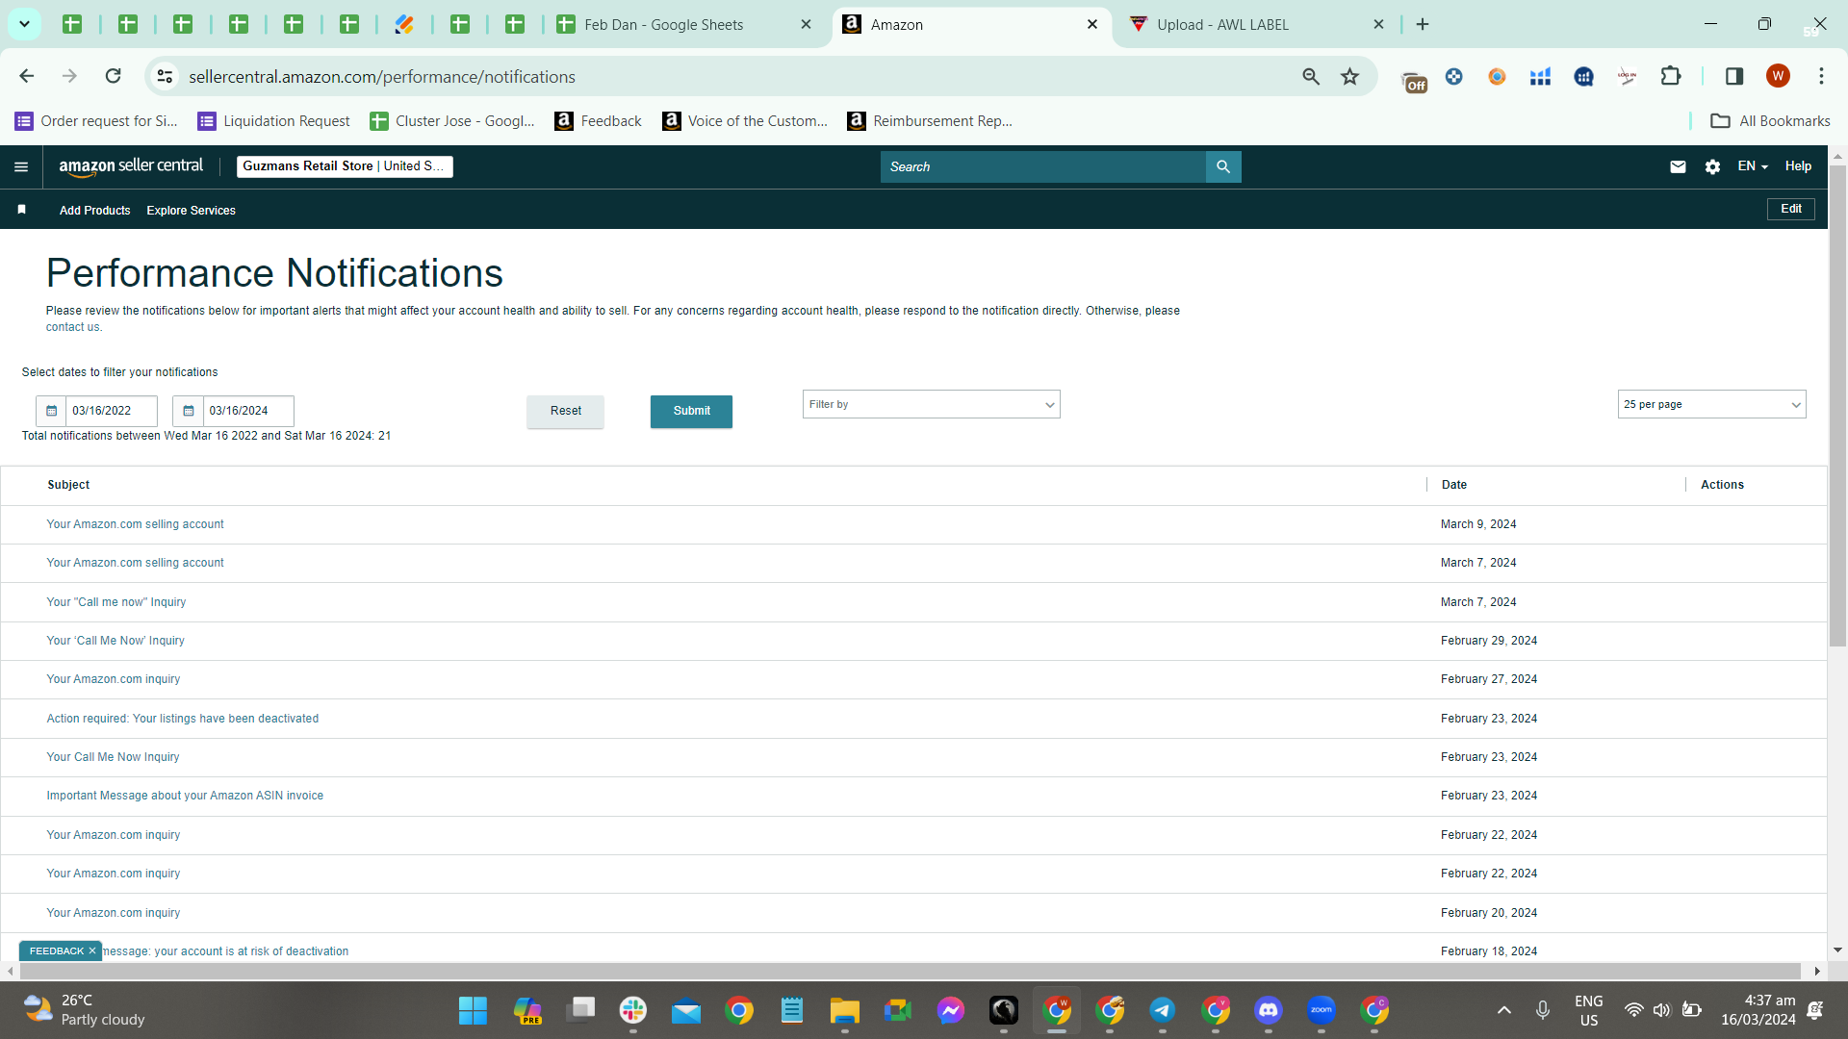Open the Feedback bookmark
Screen dimensions: 1848x1039
pyautogui.click(x=598, y=121)
